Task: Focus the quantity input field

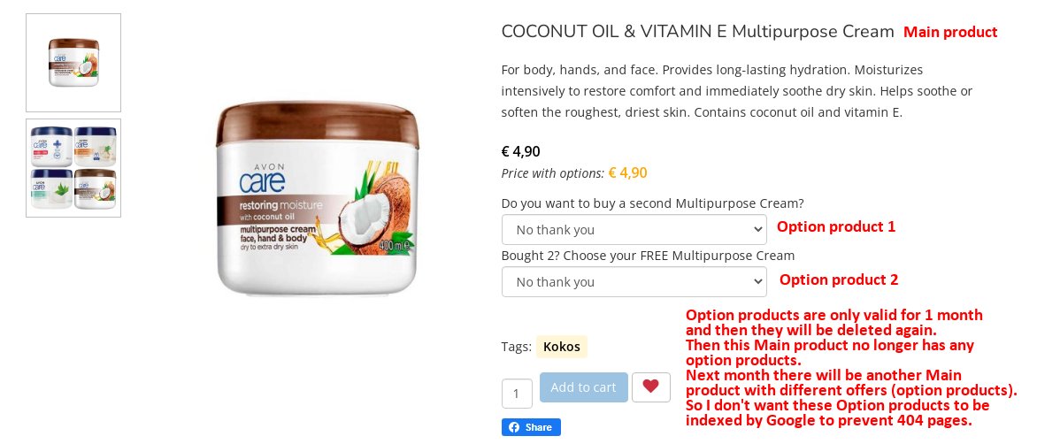Action: (x=517, y=394)
